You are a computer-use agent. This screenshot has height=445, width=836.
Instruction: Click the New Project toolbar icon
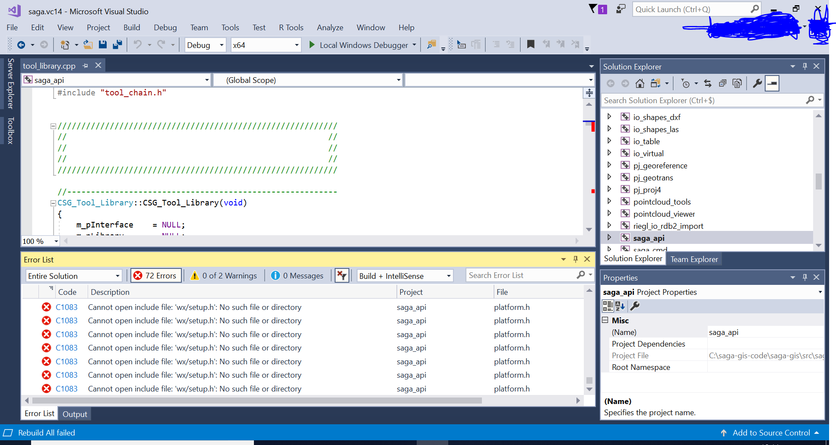(65, 45)
